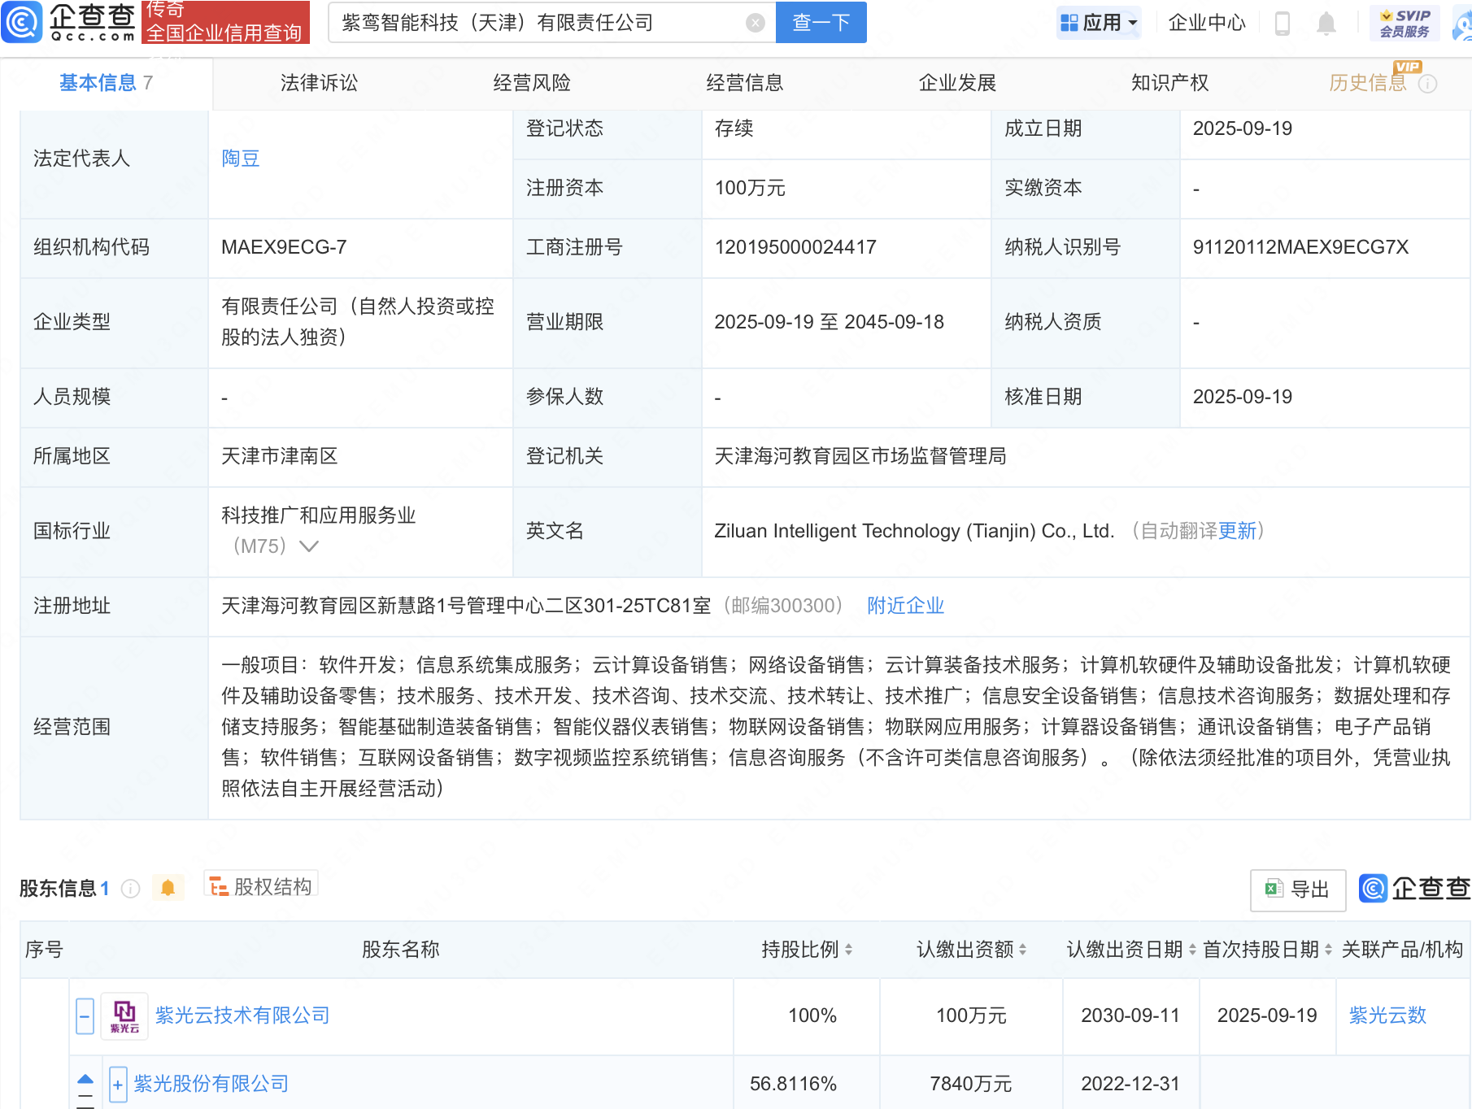The height and width of the screenshot is (1109, 1472).
Task: Switch to the 知识产权 tab
Action: click(1169, 82)
